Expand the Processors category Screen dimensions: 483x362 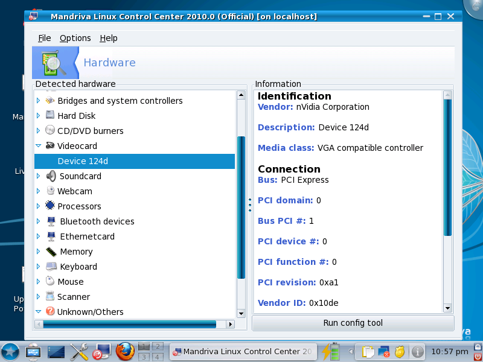click(x=38, y=206)
